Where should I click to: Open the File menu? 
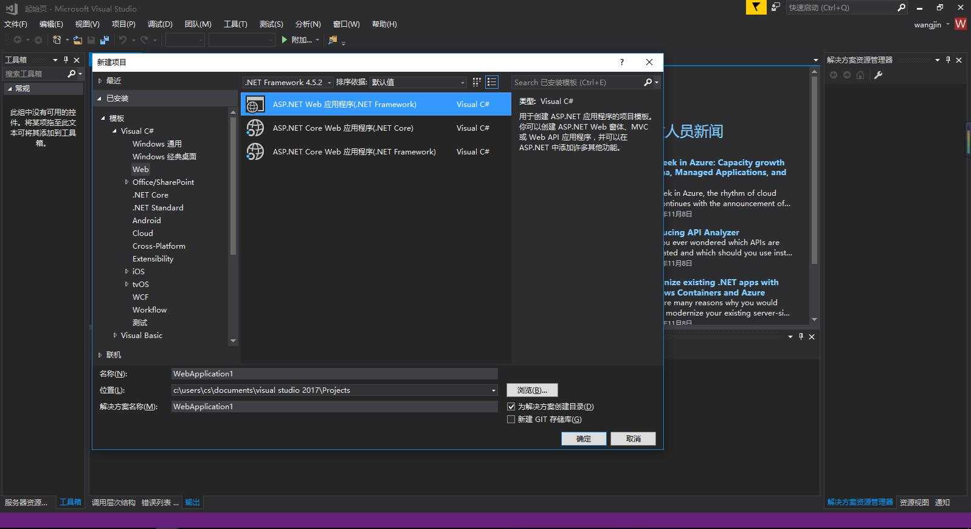16,24
